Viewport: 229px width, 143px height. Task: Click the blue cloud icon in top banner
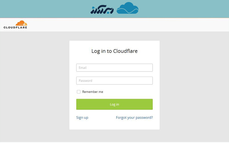(x=128, y=8)
